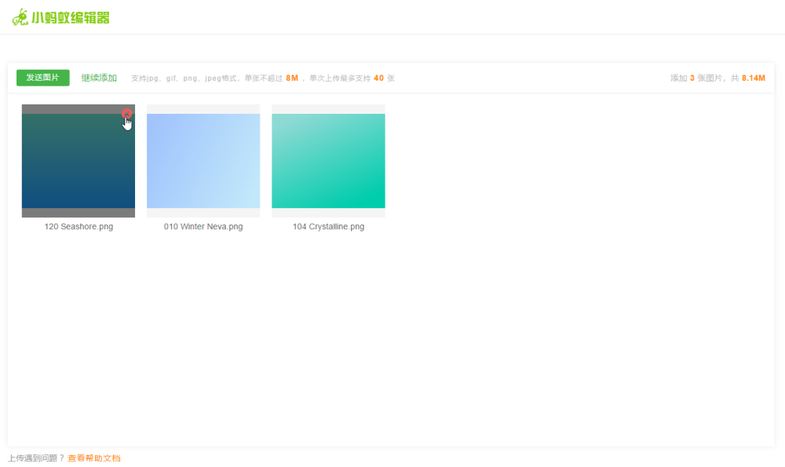Click the gray top bar of Seashore thumbnail
The image size is (785, 467).
tap(78, 109)
